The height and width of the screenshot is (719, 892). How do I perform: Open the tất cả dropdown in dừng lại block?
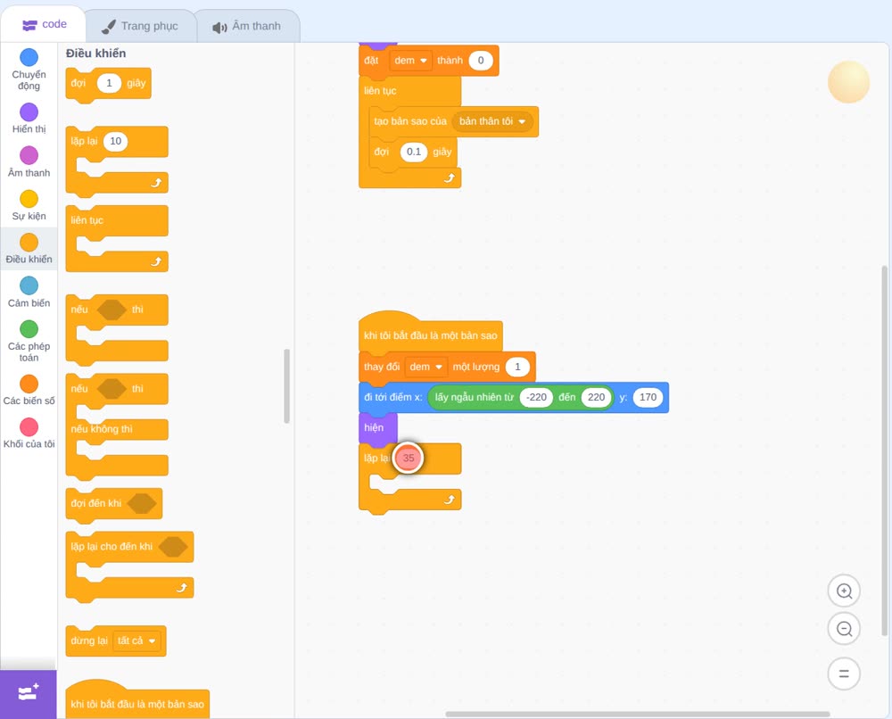point(136,641)
